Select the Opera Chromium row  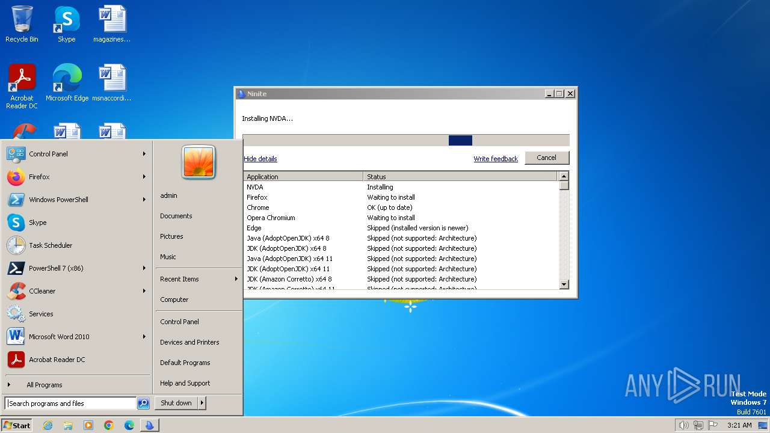click(401, 218)
